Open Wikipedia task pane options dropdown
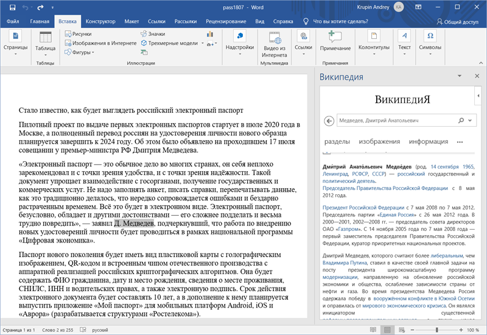Screen dimensions: 487x335 point(460,77)
